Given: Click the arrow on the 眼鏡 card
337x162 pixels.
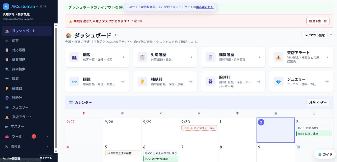Looking at the screenshot, I should 122,81.
